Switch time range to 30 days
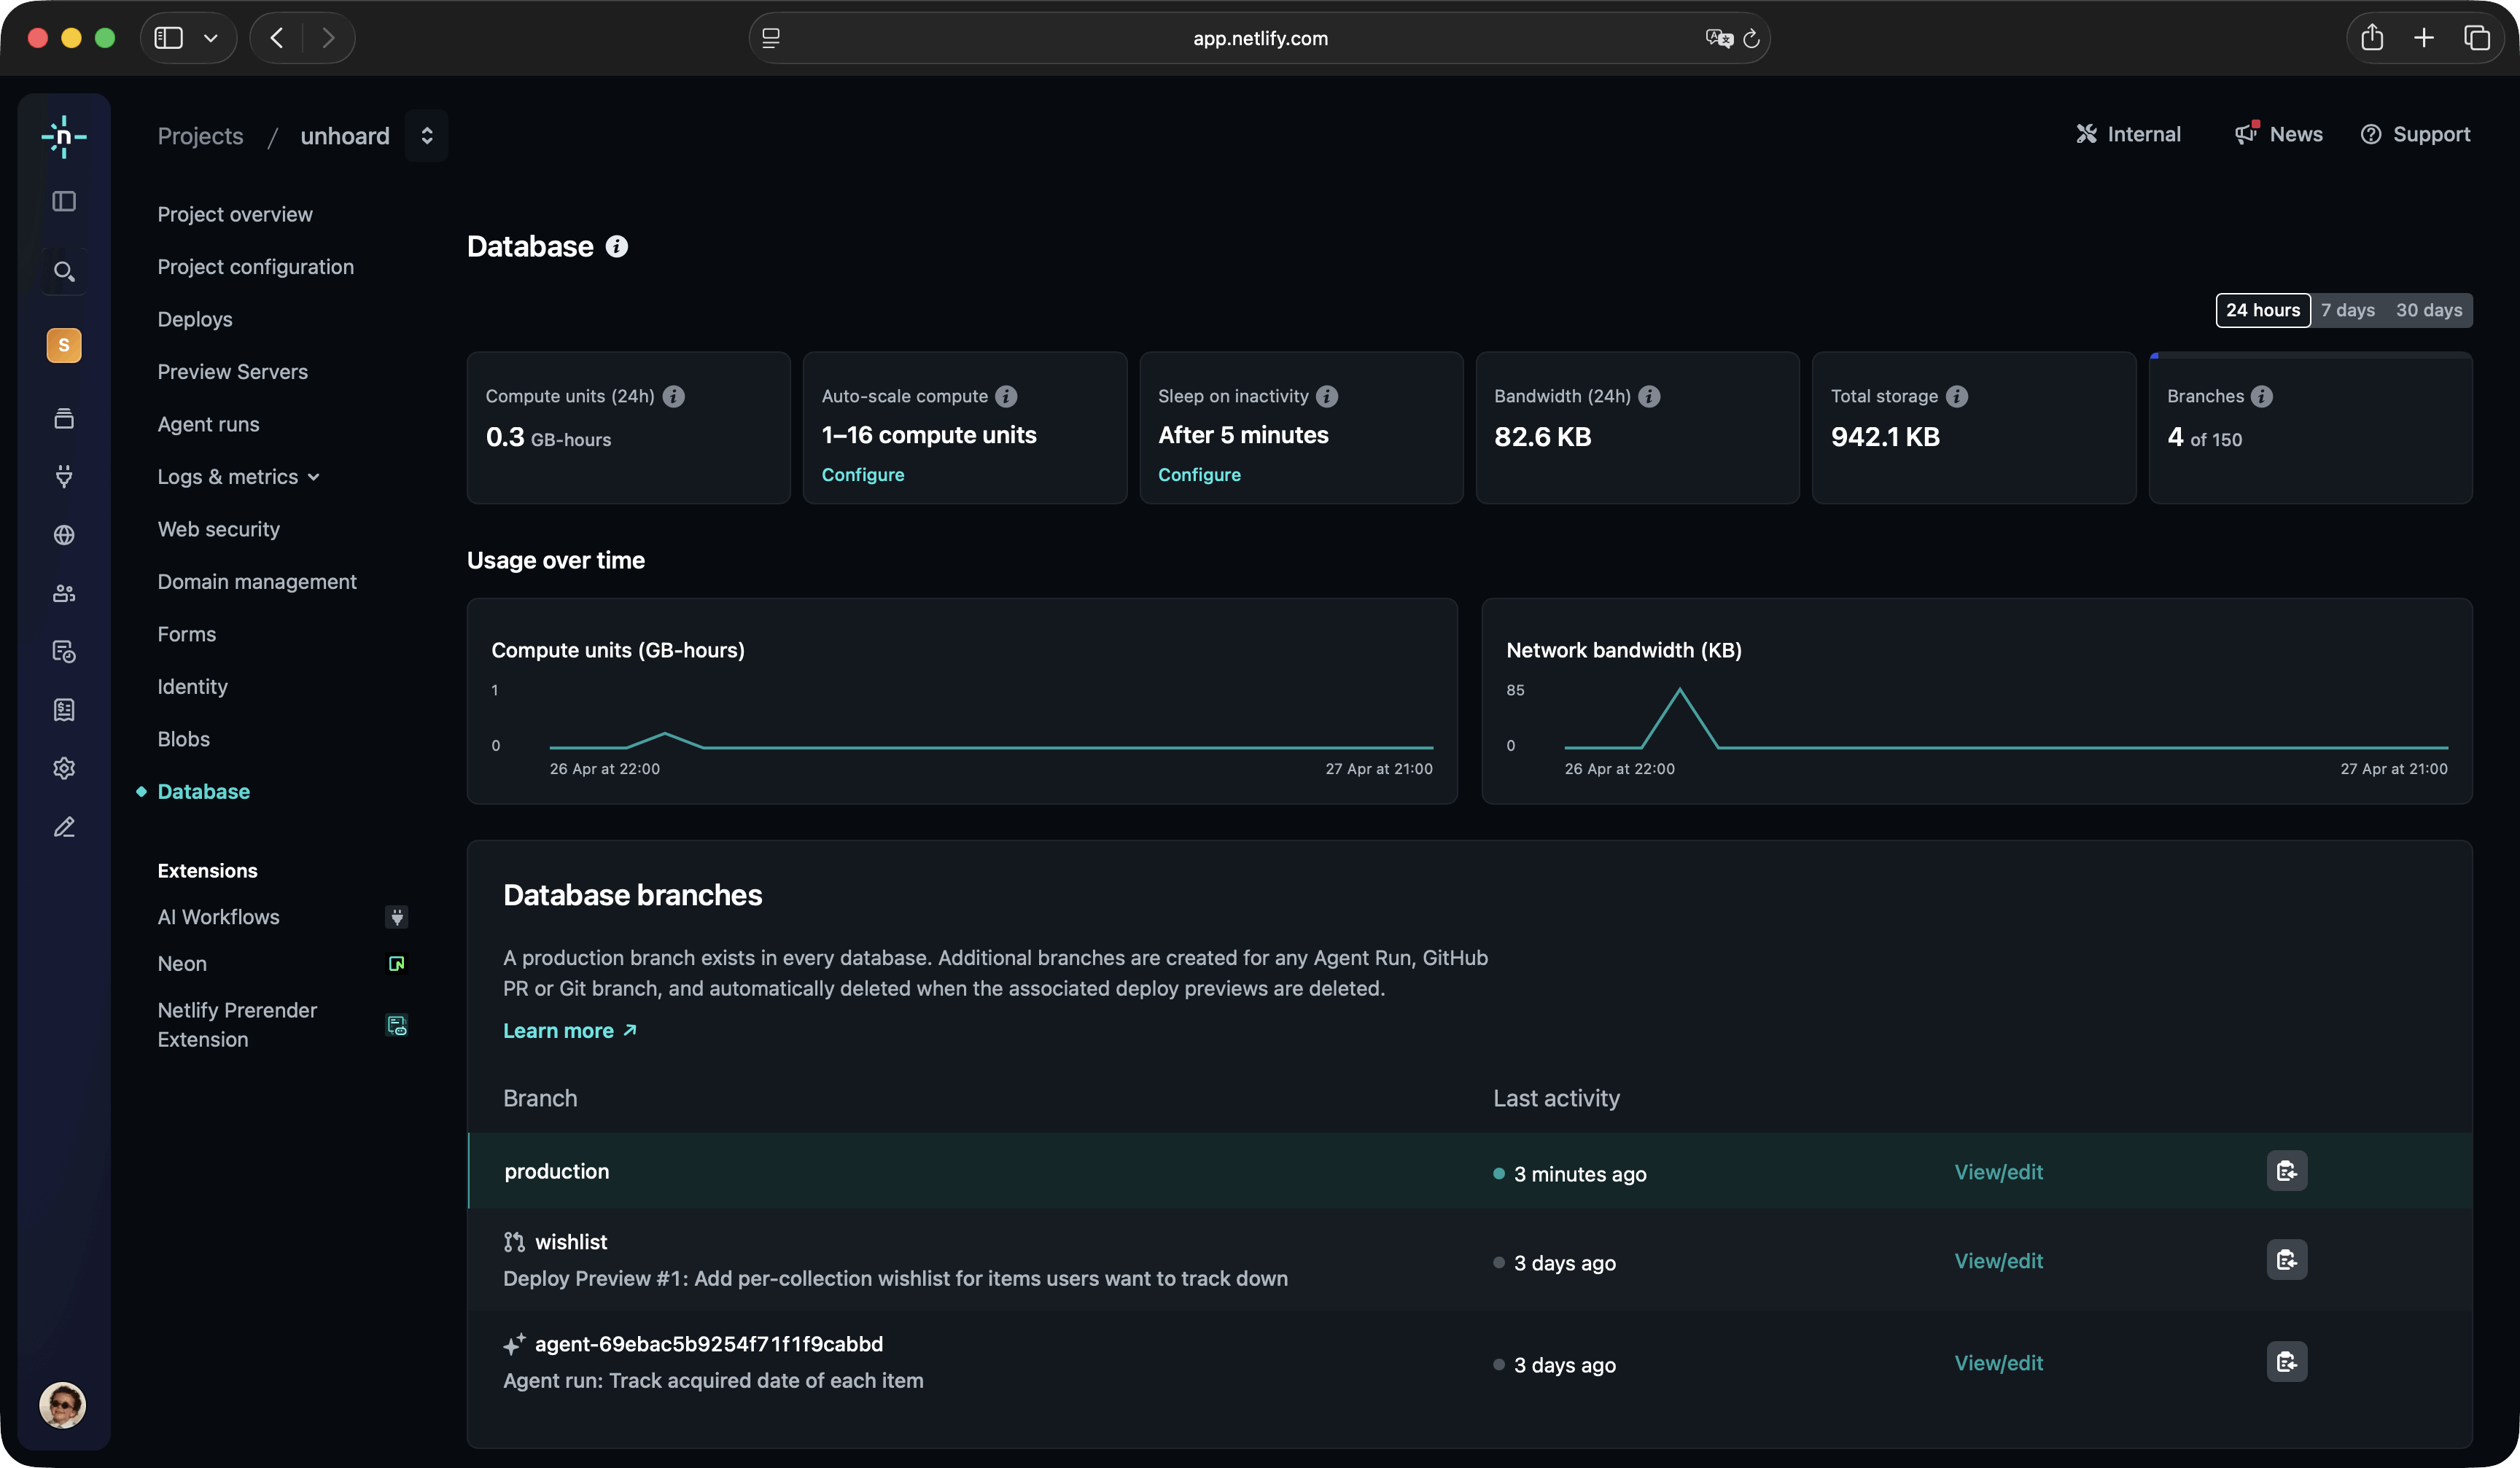 tap(2428, 311)
